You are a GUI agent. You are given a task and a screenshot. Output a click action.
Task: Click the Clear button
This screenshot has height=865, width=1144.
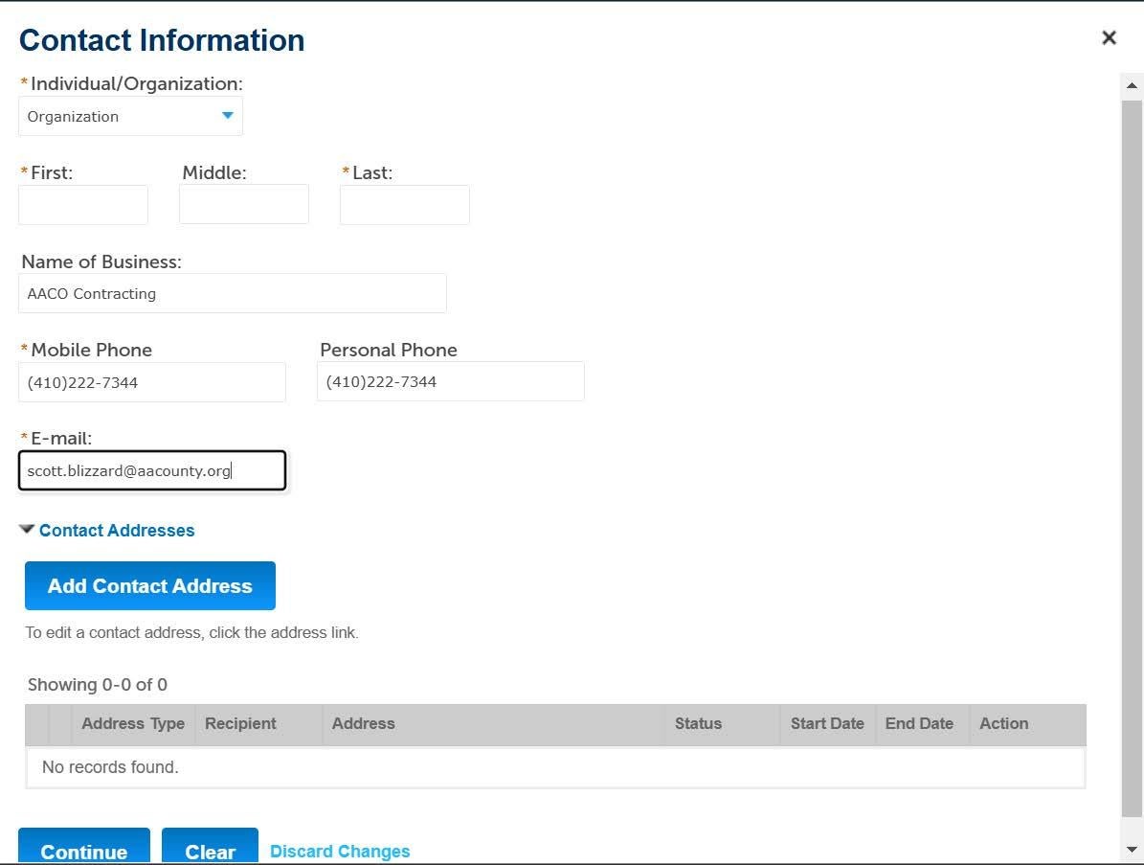(209, 851)
